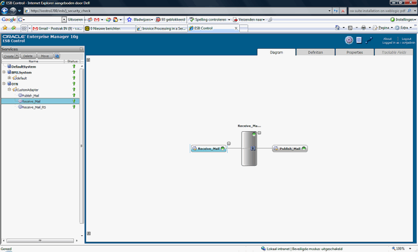
Task: Click the Publish_Mail node in the diagram
Action: (290, 148)
